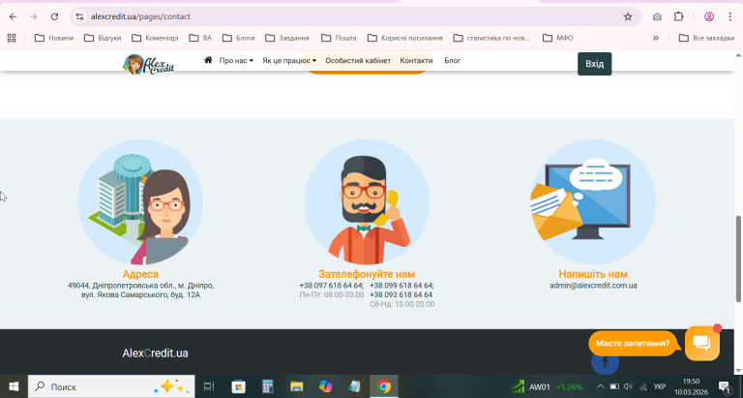This screenshot has height=398, width=743.
Task: Click the man on phone illustration
Action: pyautogui.click(x=367, y=202)
